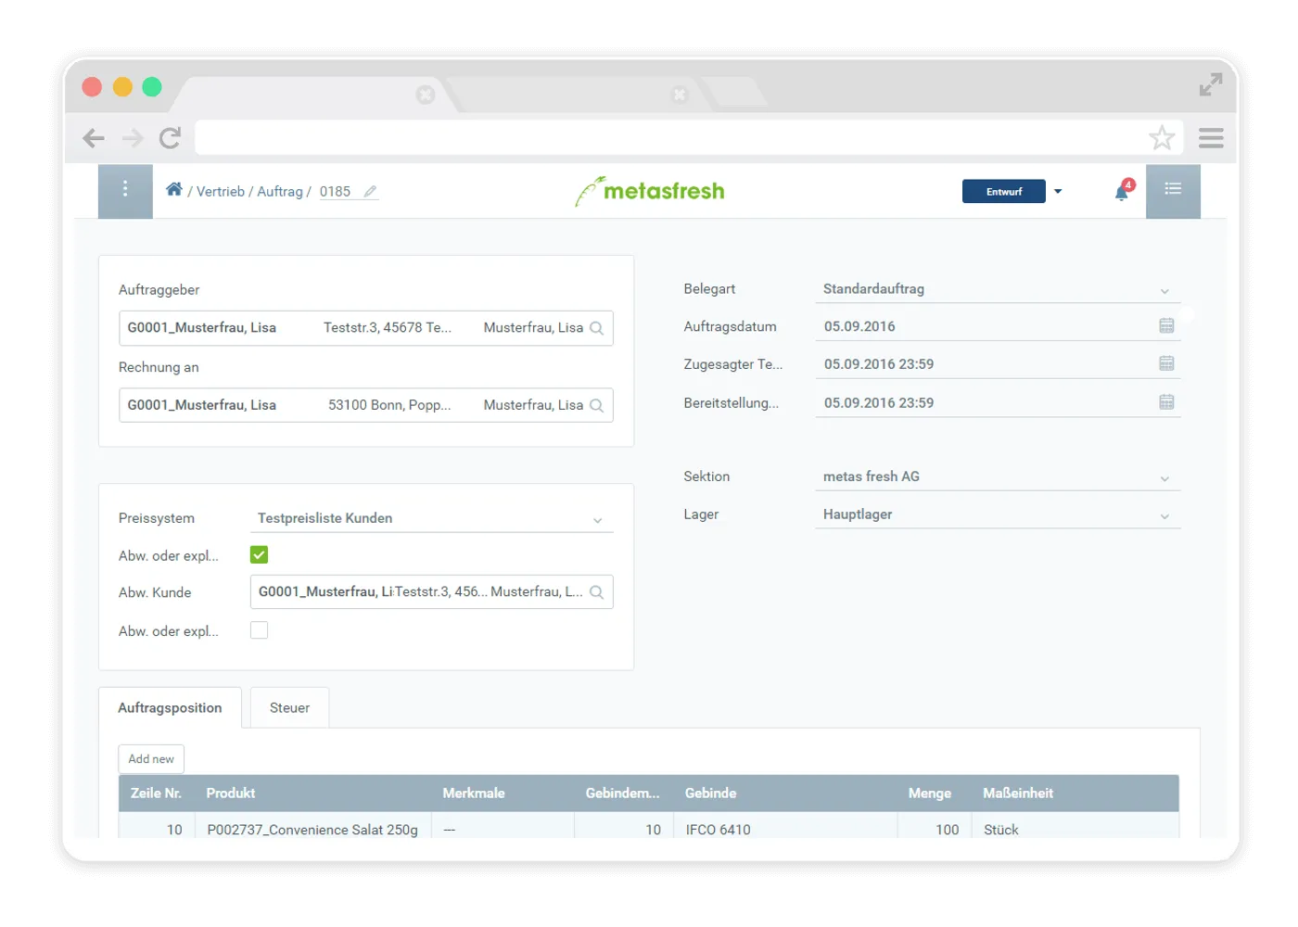Viewport: 1298px width, 927px height.
Task: Open Auftrag breadcrumb link
Action: pyautogui.click(x=280, y=192)
